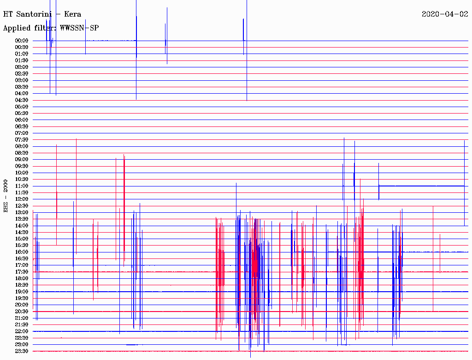Click the 10:30 time label
This screenshot has width=472, height=360.
coord(22,180)
